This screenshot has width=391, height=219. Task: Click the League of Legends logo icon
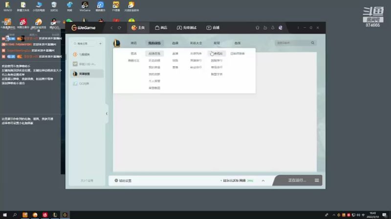tap(117, 43)
